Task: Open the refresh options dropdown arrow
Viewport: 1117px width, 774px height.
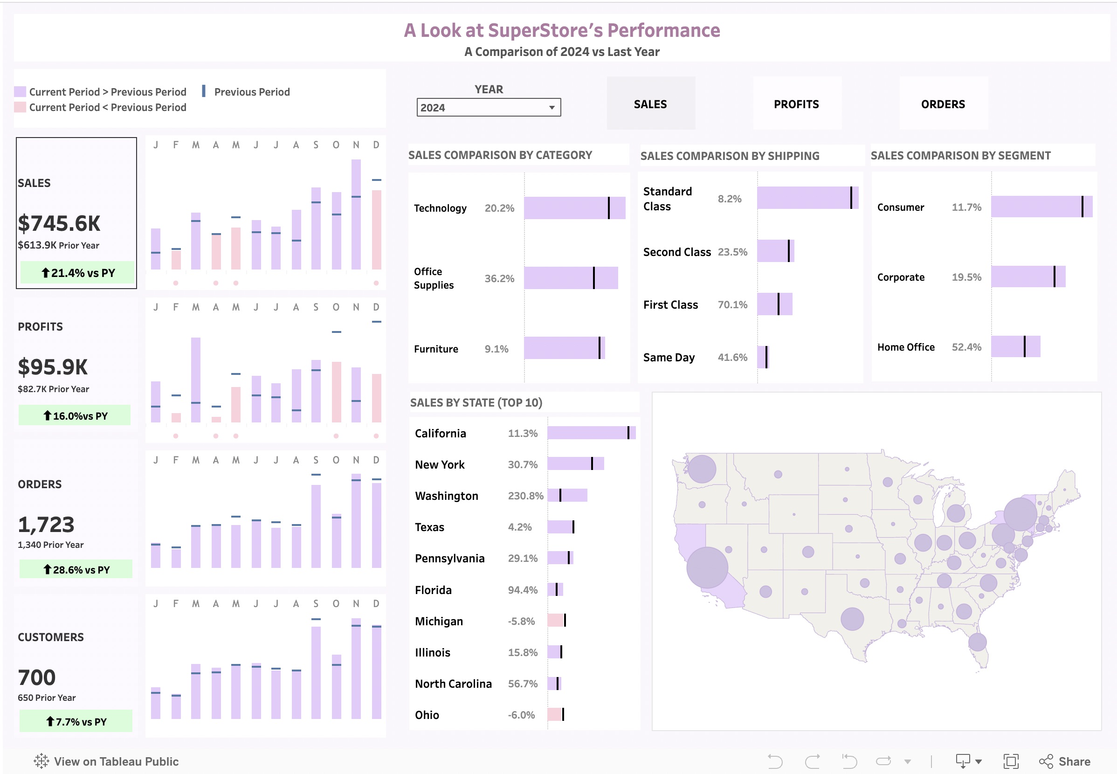Action: coord(908,762)
